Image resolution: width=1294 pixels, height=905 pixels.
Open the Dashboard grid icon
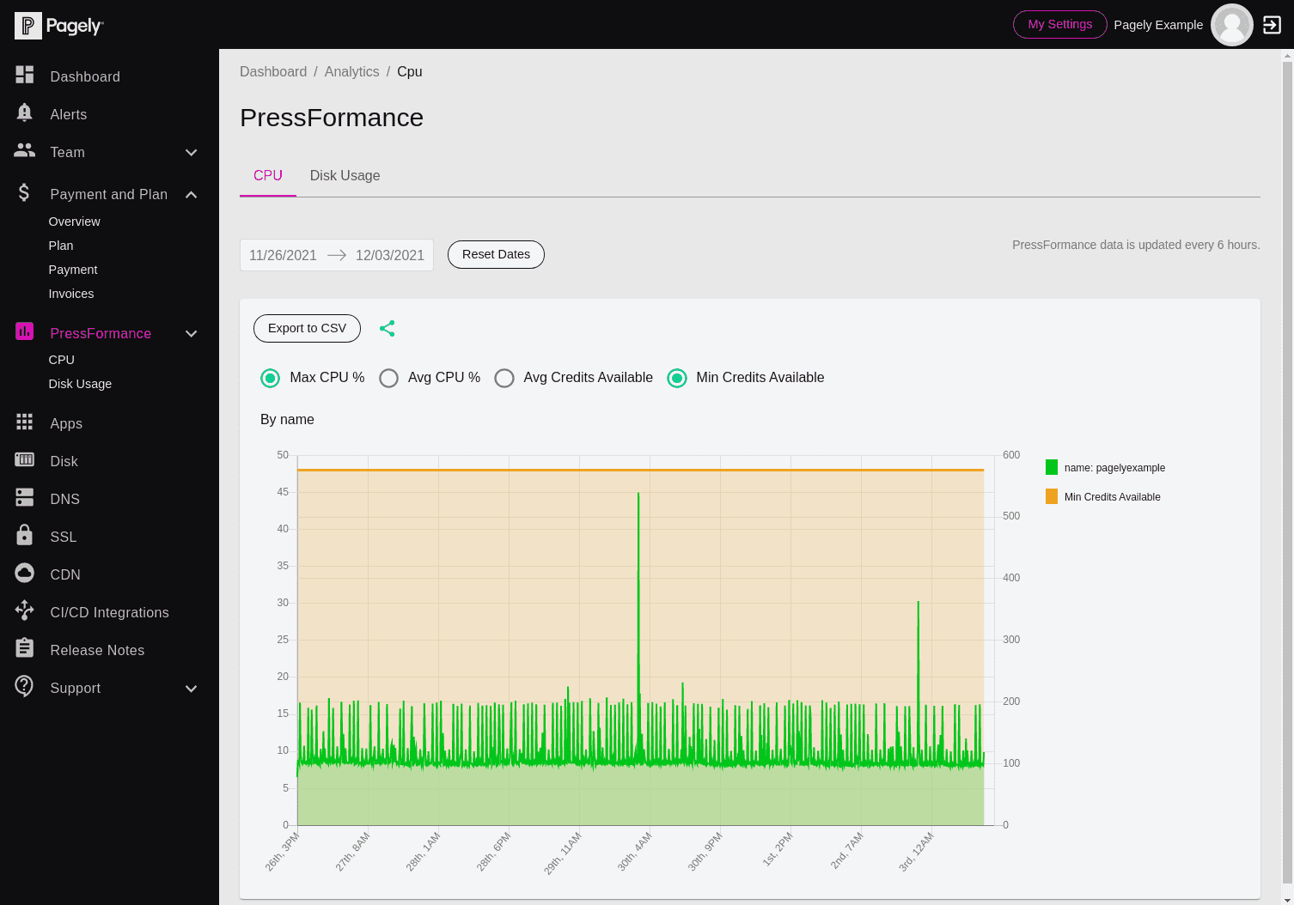point(25,76)
